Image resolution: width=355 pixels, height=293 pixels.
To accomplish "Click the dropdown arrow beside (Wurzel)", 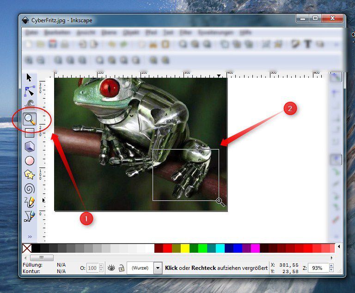I will pos(158,268).
